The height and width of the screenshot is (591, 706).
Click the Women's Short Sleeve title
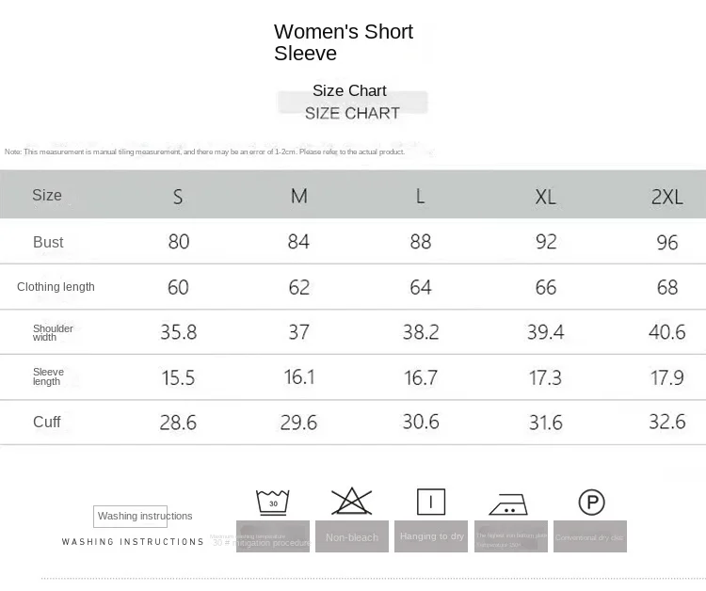tap(344, 42)
